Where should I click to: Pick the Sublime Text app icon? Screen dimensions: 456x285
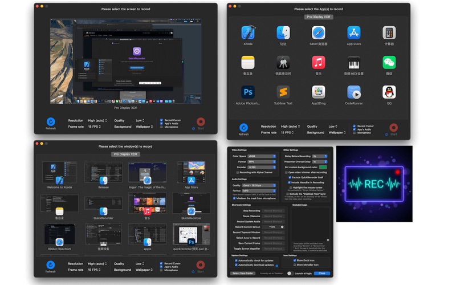pos(283,92)
